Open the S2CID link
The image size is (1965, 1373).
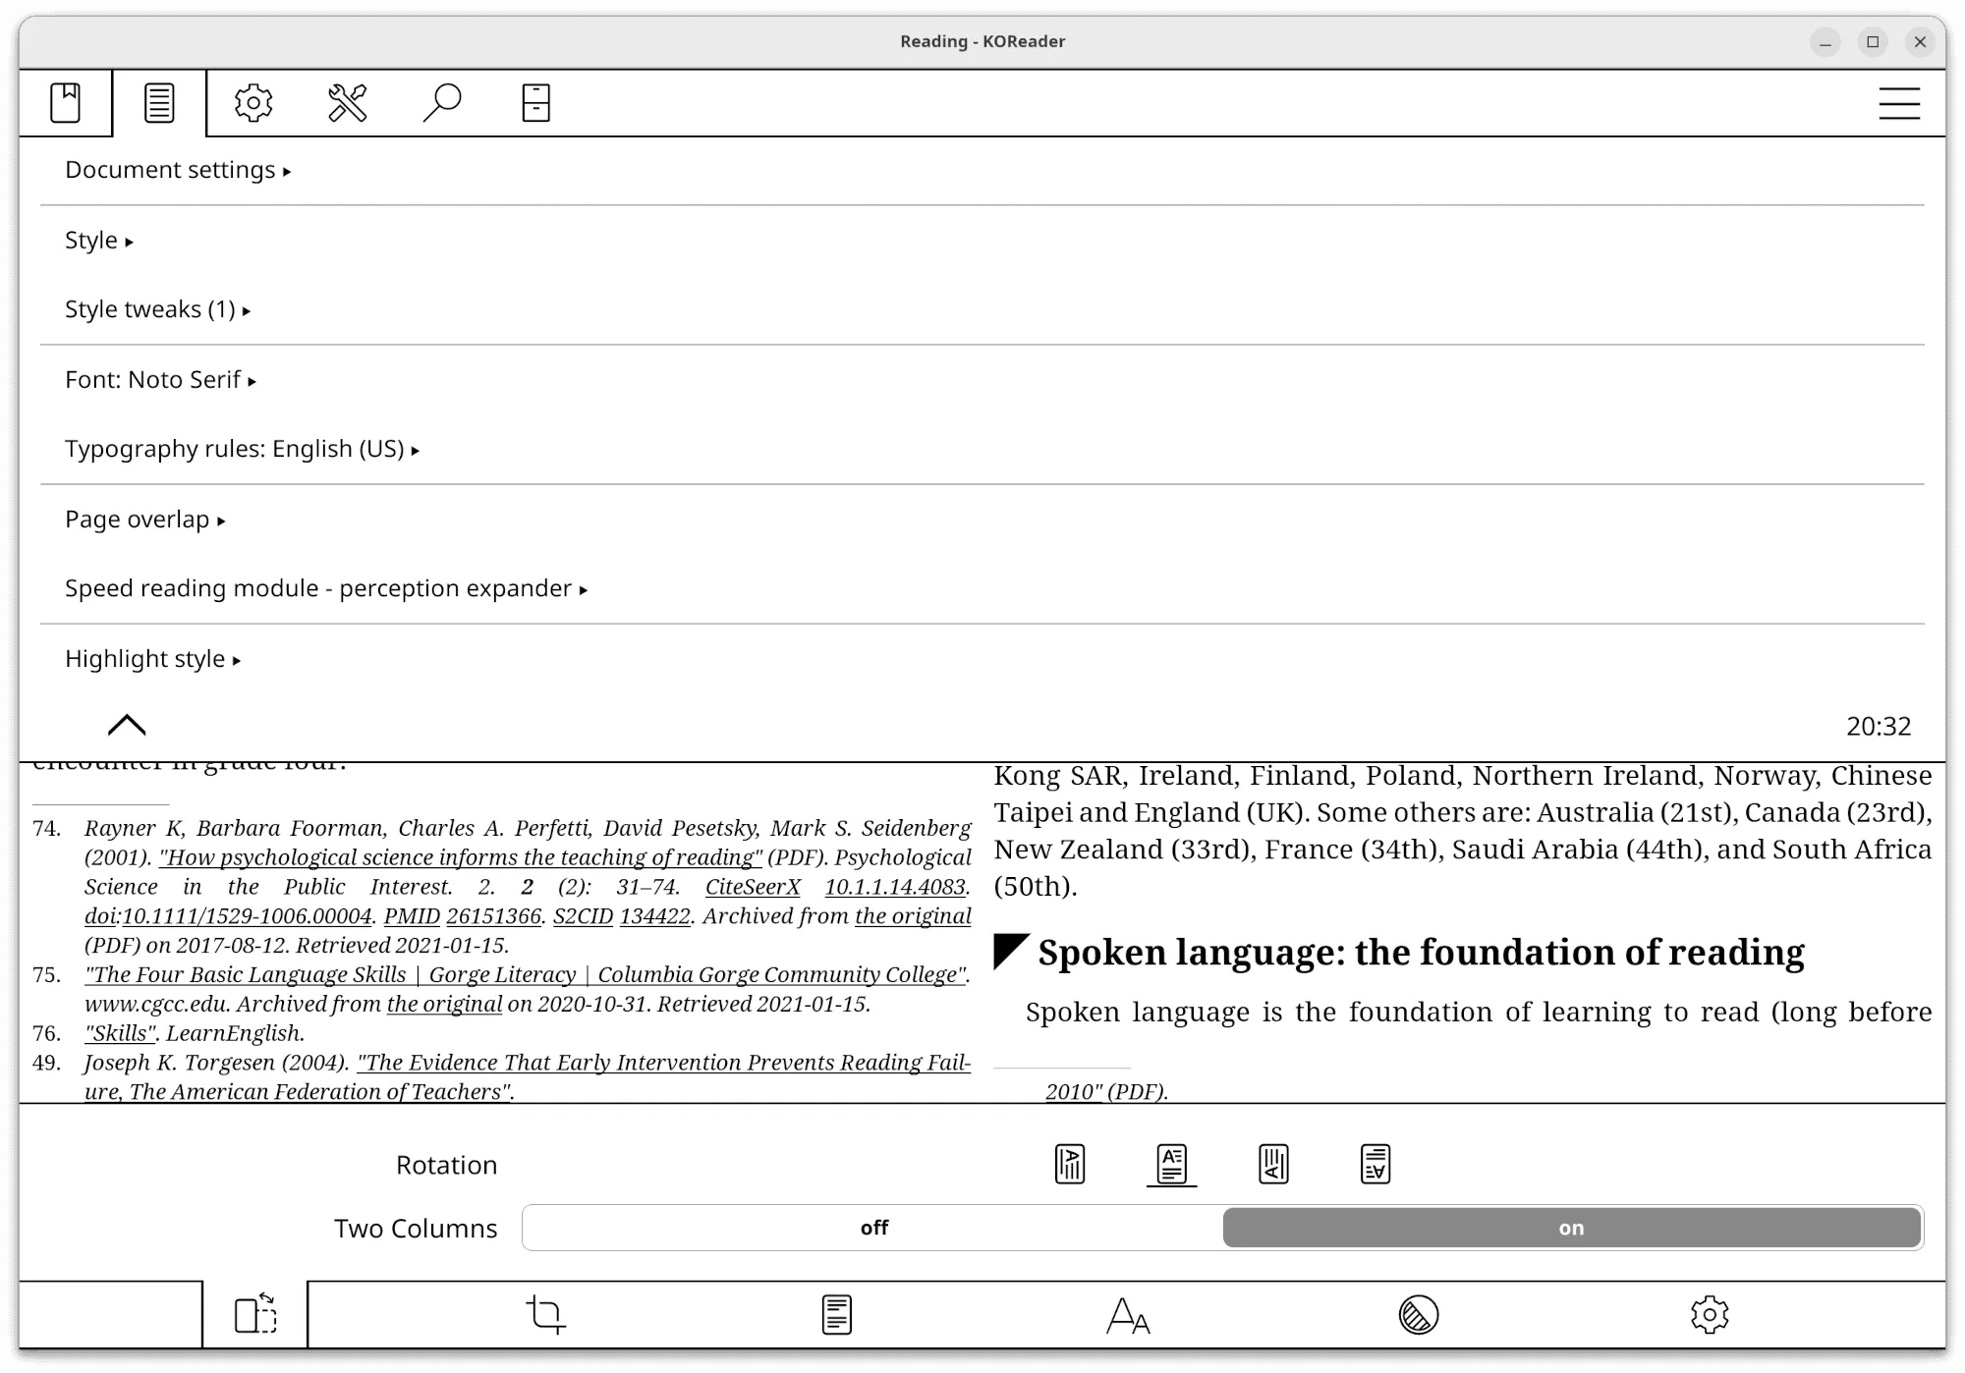(583, 916)
